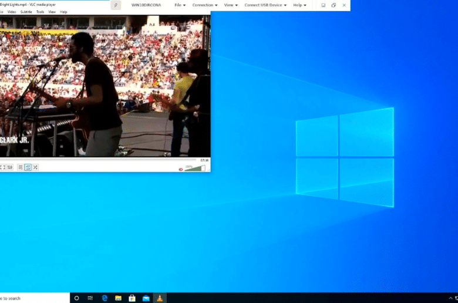458x303 pixels.
Task: Expand Connect USB Device dropdown
Action: 265,5
